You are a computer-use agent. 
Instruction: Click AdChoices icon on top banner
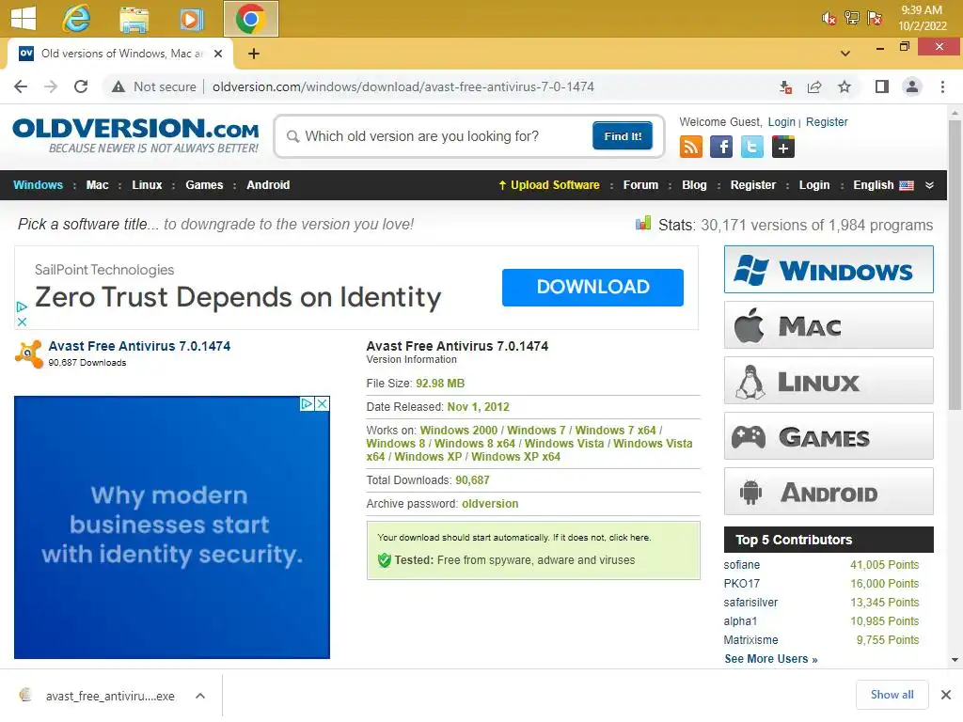click(22, 306)
